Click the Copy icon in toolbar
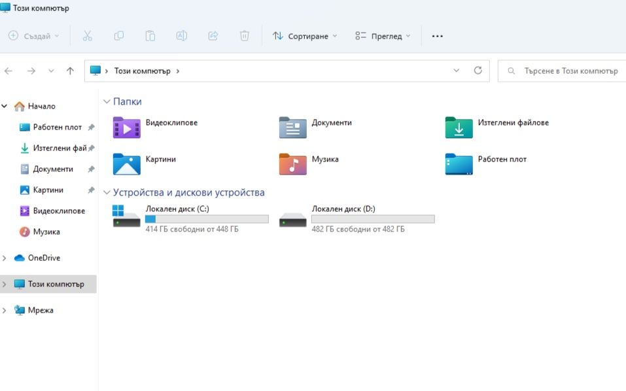Image resolution: width=626 pixels, height=391 pixels. [118, 36]
